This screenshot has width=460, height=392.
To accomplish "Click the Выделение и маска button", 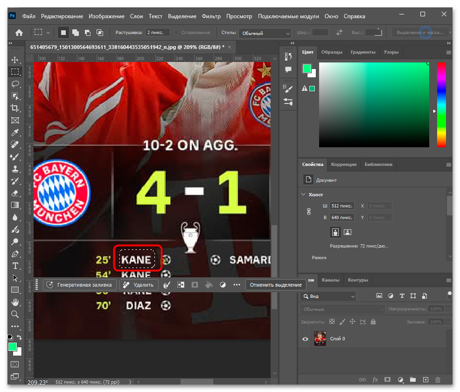I will pyautogui.click(x=420, y=33).
